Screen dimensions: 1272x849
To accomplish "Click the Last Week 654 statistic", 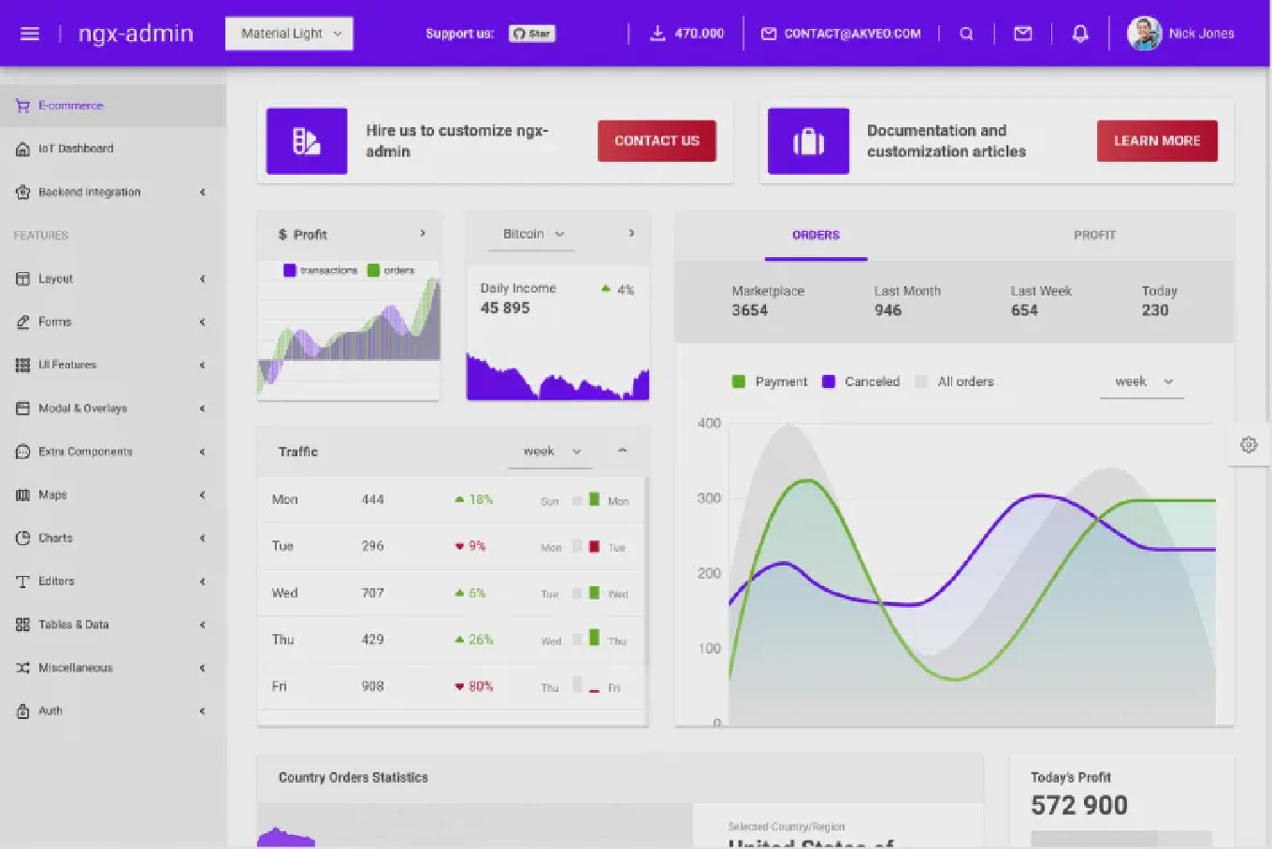I will point(1041,301).
